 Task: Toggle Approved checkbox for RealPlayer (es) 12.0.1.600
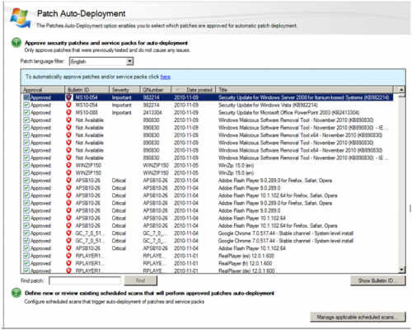26,256
